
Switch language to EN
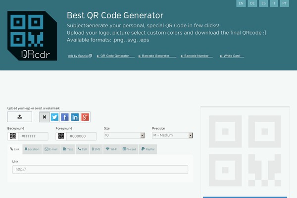coord(241,3)
